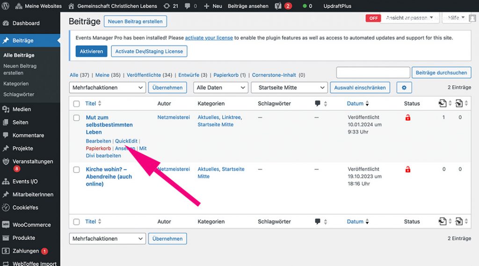The image size is (479, 266).
Task: Click QuickEdit link under first post
Action: [x=126, y=141]
